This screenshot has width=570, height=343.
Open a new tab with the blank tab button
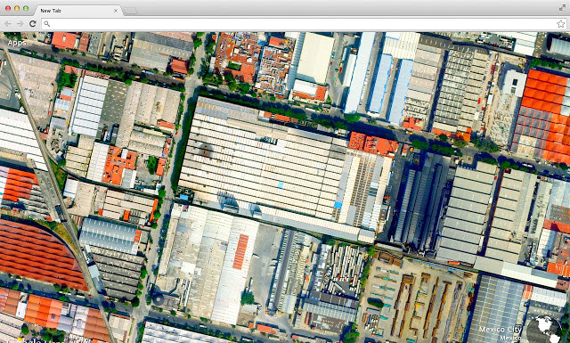[131, 12]
